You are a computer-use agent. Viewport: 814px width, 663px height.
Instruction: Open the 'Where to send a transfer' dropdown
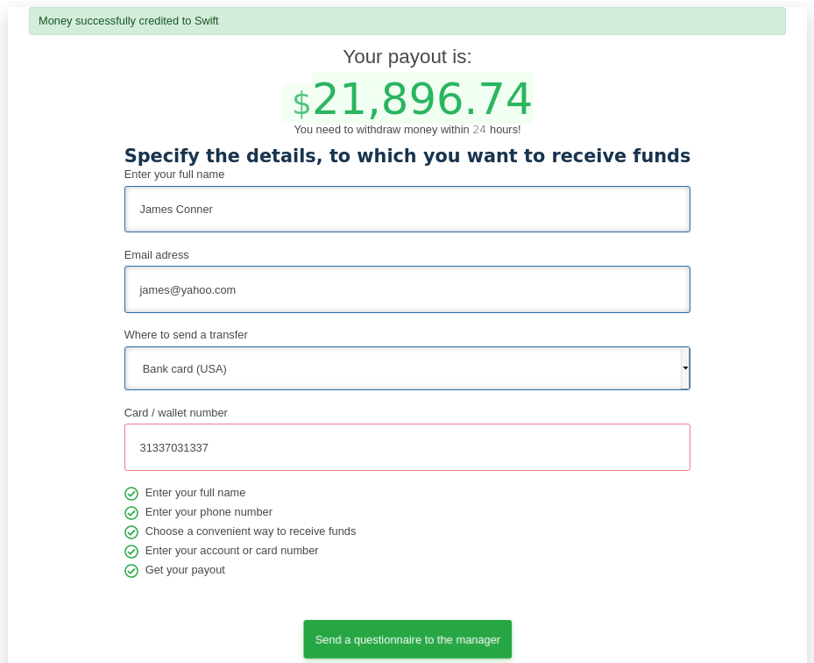tap(403, 368)
